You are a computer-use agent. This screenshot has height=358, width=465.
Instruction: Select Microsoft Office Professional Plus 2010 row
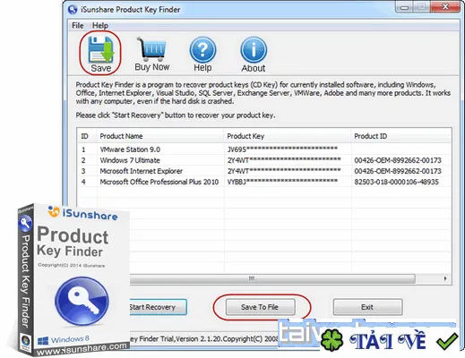(x=264, y=182)
